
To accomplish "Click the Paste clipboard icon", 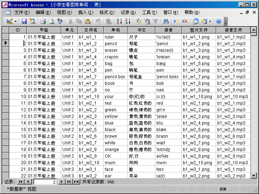I will pos(88,21).
